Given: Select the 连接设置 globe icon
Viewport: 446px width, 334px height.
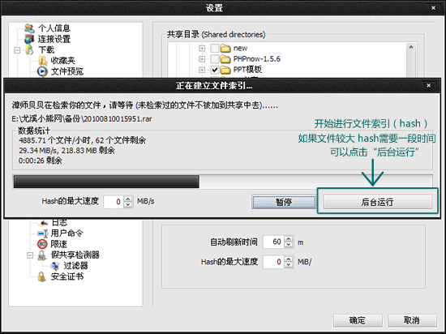Looking at the screenshot, I should pos(29,39).
